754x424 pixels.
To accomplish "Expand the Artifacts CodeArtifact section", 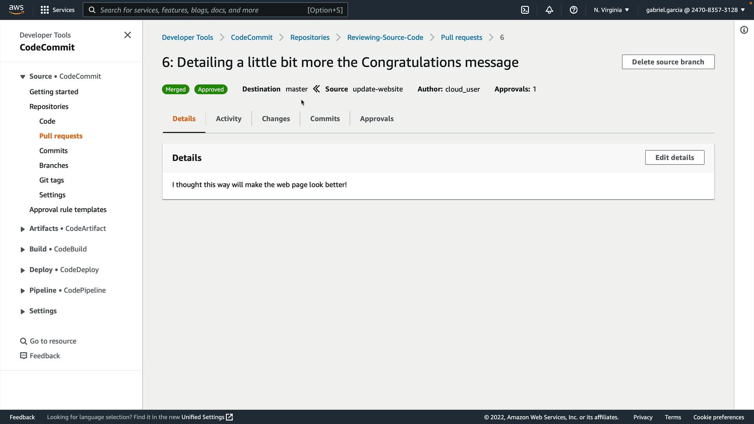I will (x=23, y=229).
